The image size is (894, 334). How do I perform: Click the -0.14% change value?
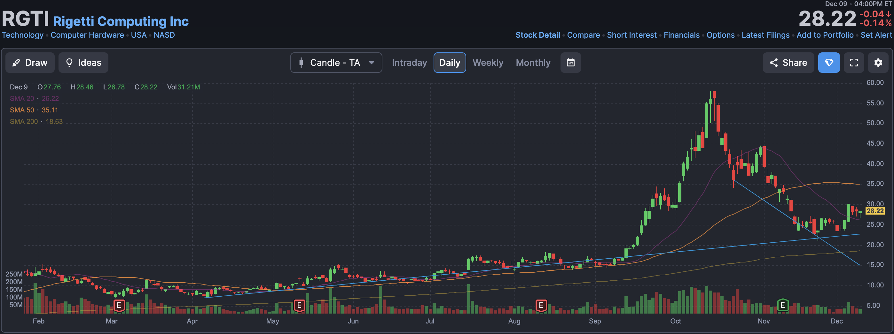(875, 23)
